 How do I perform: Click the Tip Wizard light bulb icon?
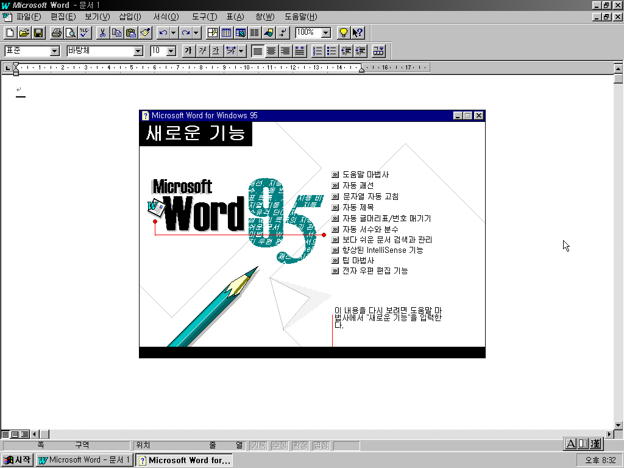click(343, 33)
